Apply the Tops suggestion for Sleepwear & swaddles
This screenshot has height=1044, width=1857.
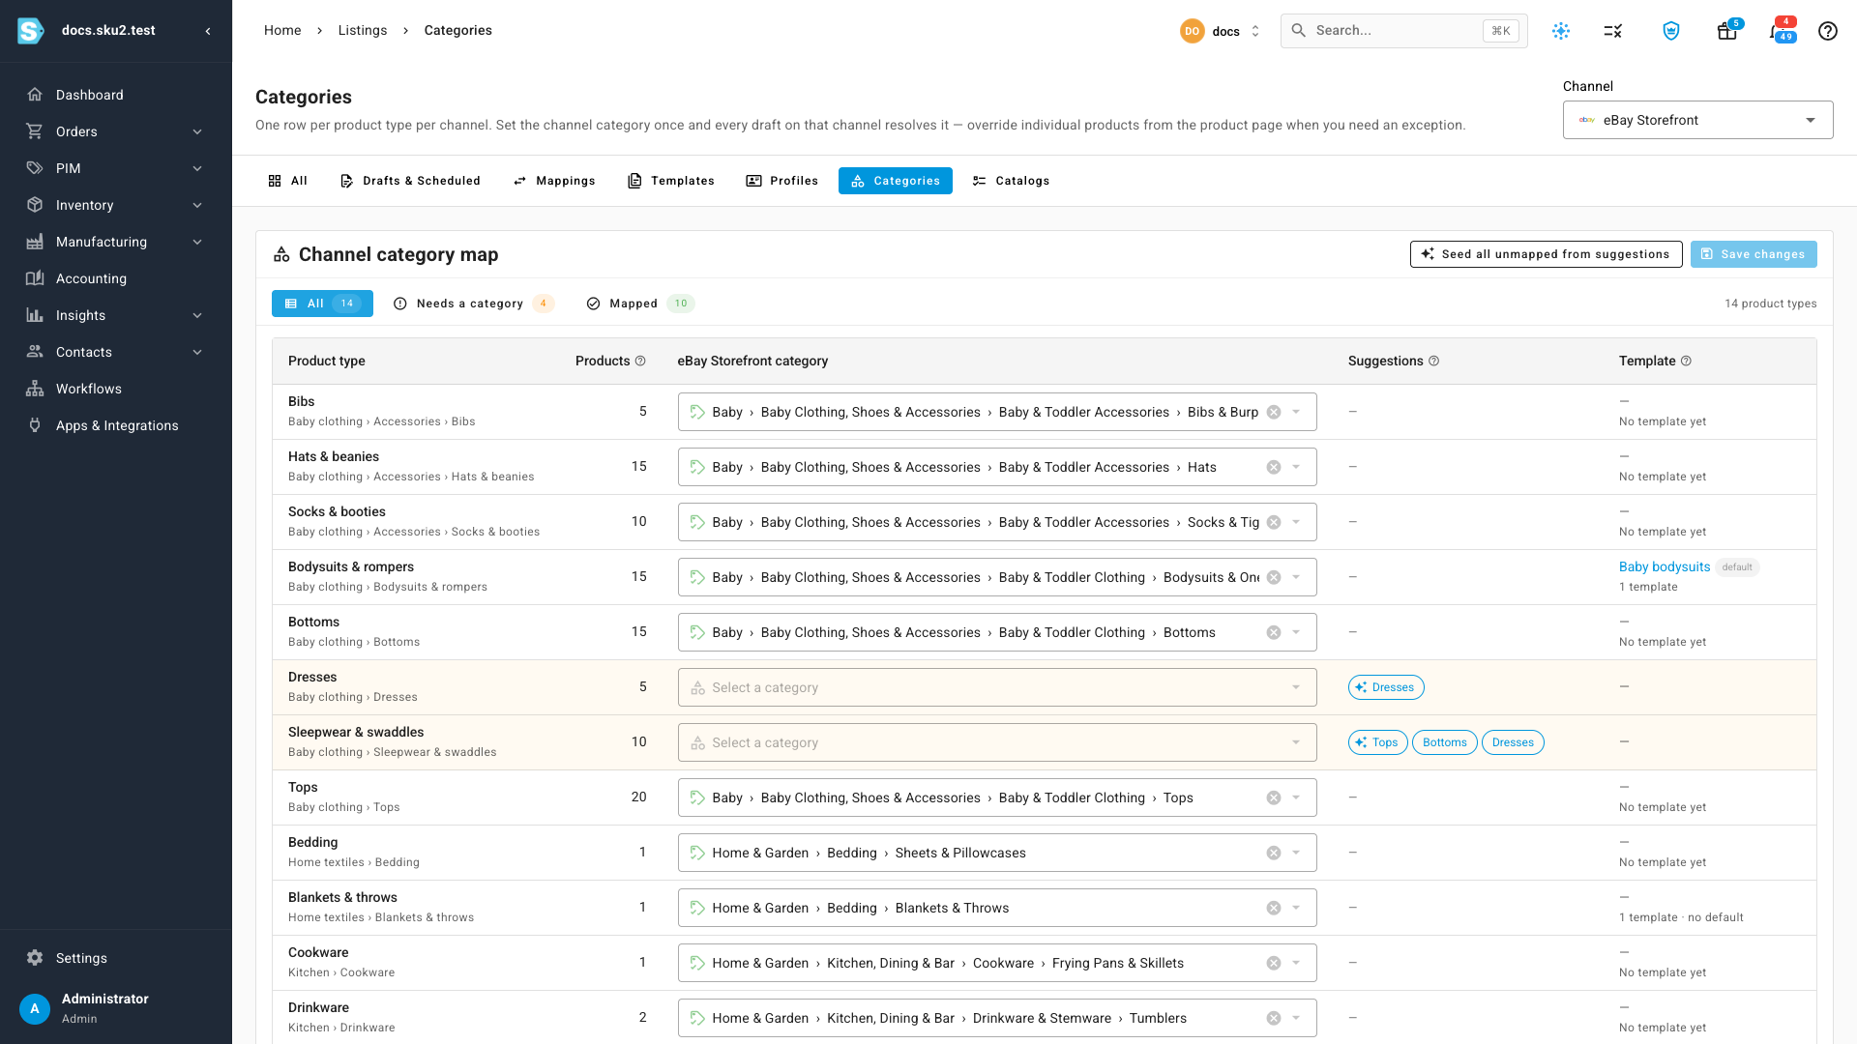pyautogui.click(x=1378, y=742)
